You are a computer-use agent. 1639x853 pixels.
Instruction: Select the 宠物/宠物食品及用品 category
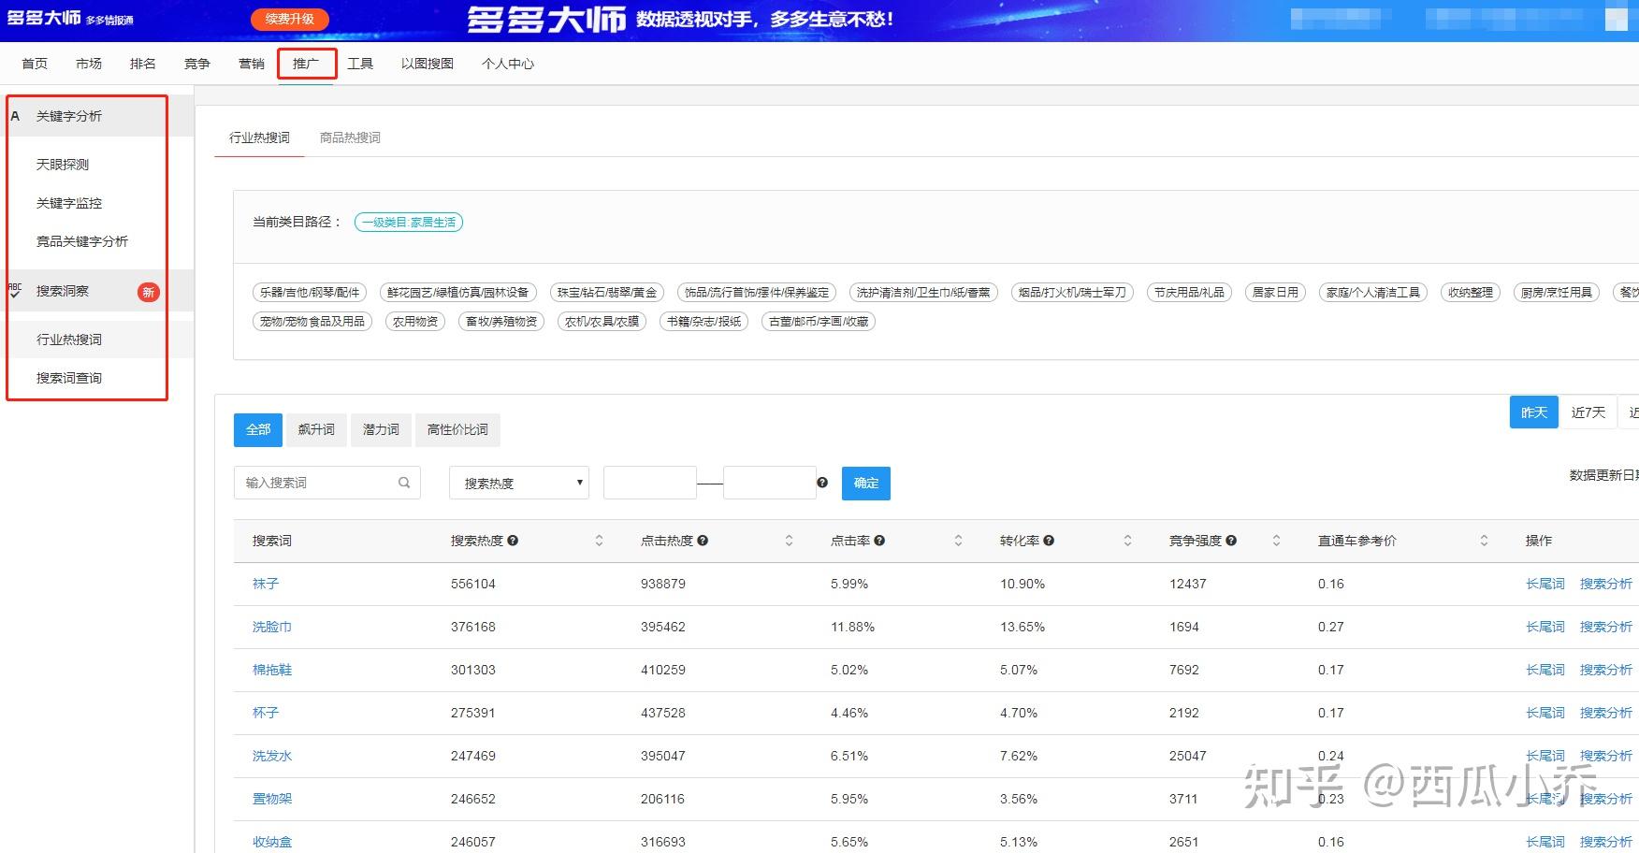(312, 322)
